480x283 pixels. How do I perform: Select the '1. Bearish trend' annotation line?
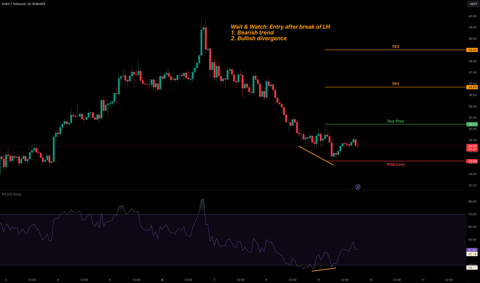252,33
